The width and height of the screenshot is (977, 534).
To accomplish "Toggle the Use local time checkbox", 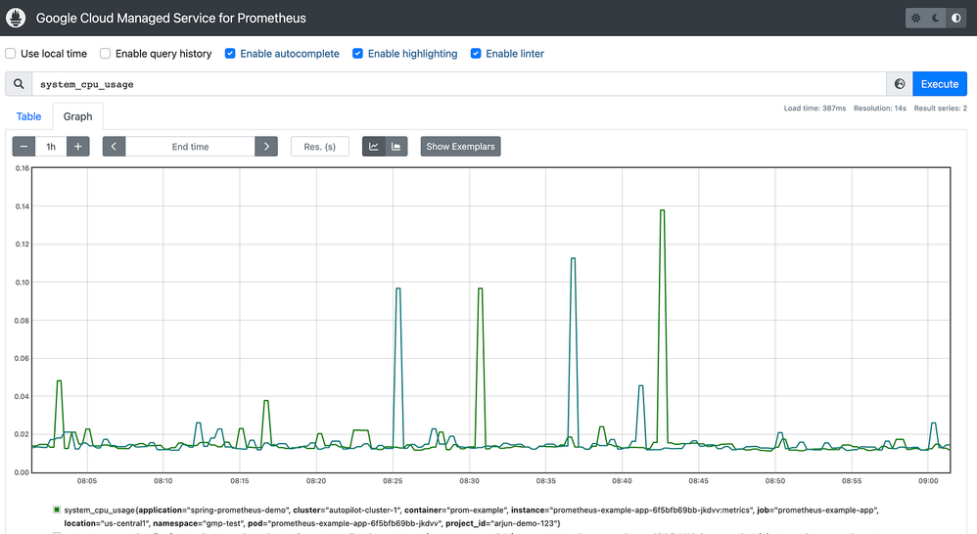I will 11,54.
